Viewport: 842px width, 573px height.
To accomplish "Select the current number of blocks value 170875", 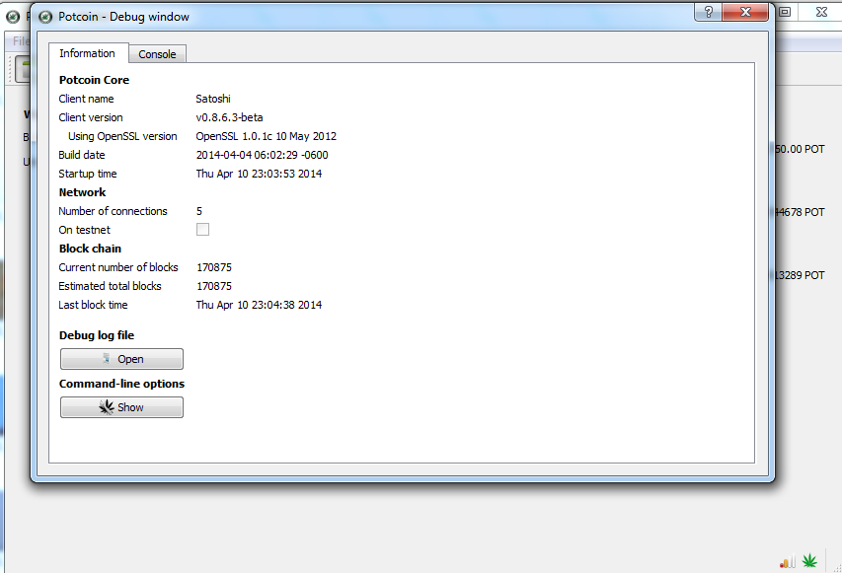I will click(x=214, y=267).
